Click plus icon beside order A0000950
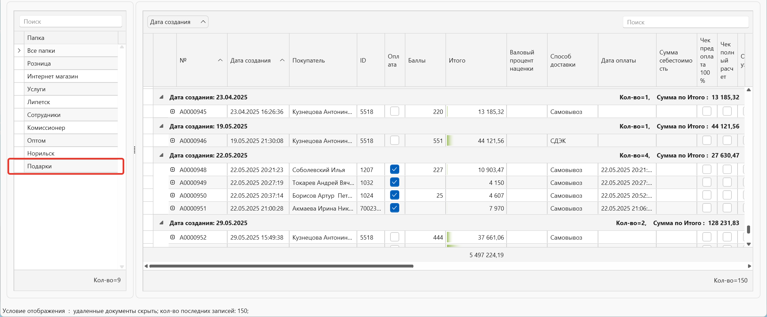 tap(172, 195)
